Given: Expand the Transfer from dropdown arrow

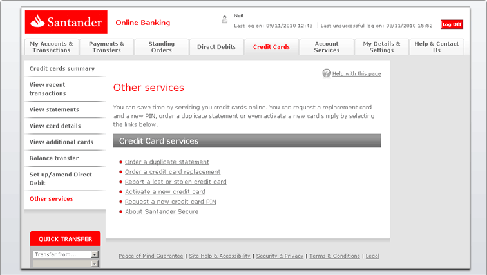Looking at the screenshot, I should click(x=95, y=254).
